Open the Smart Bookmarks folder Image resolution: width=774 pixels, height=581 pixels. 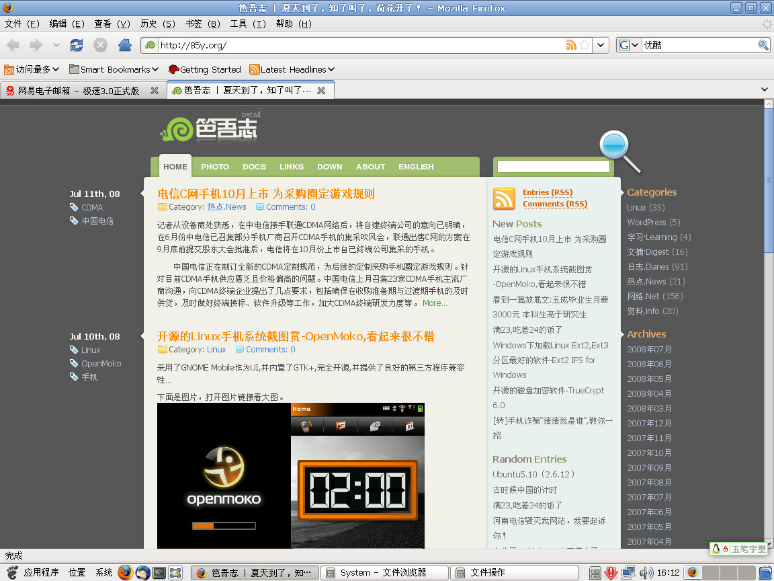click(x=114, y=69)
